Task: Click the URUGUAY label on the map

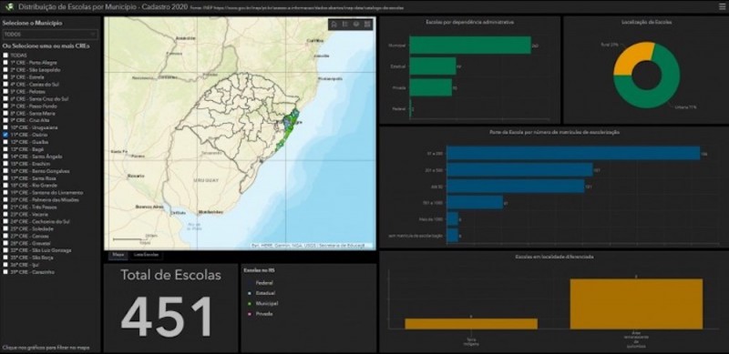Action: 205,180
